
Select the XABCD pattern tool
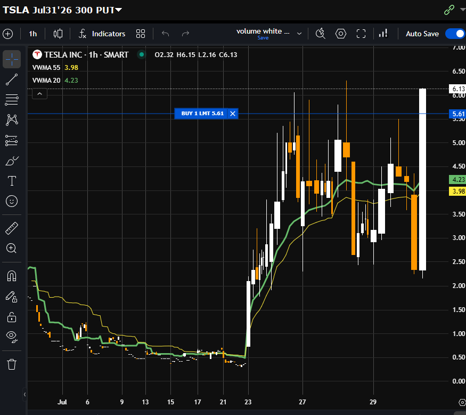[12, 120]
